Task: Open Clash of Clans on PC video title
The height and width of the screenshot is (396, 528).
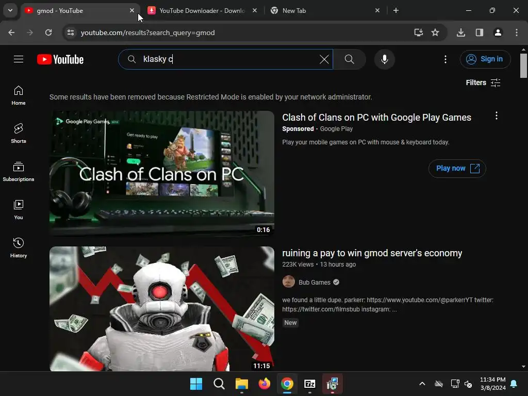Action: pos(376,118)
